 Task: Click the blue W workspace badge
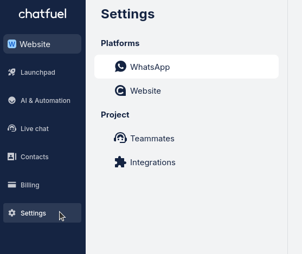(x=12, y=44)
